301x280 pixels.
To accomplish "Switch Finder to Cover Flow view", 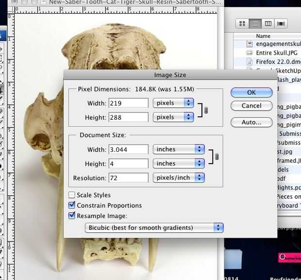I will (281, 24).
